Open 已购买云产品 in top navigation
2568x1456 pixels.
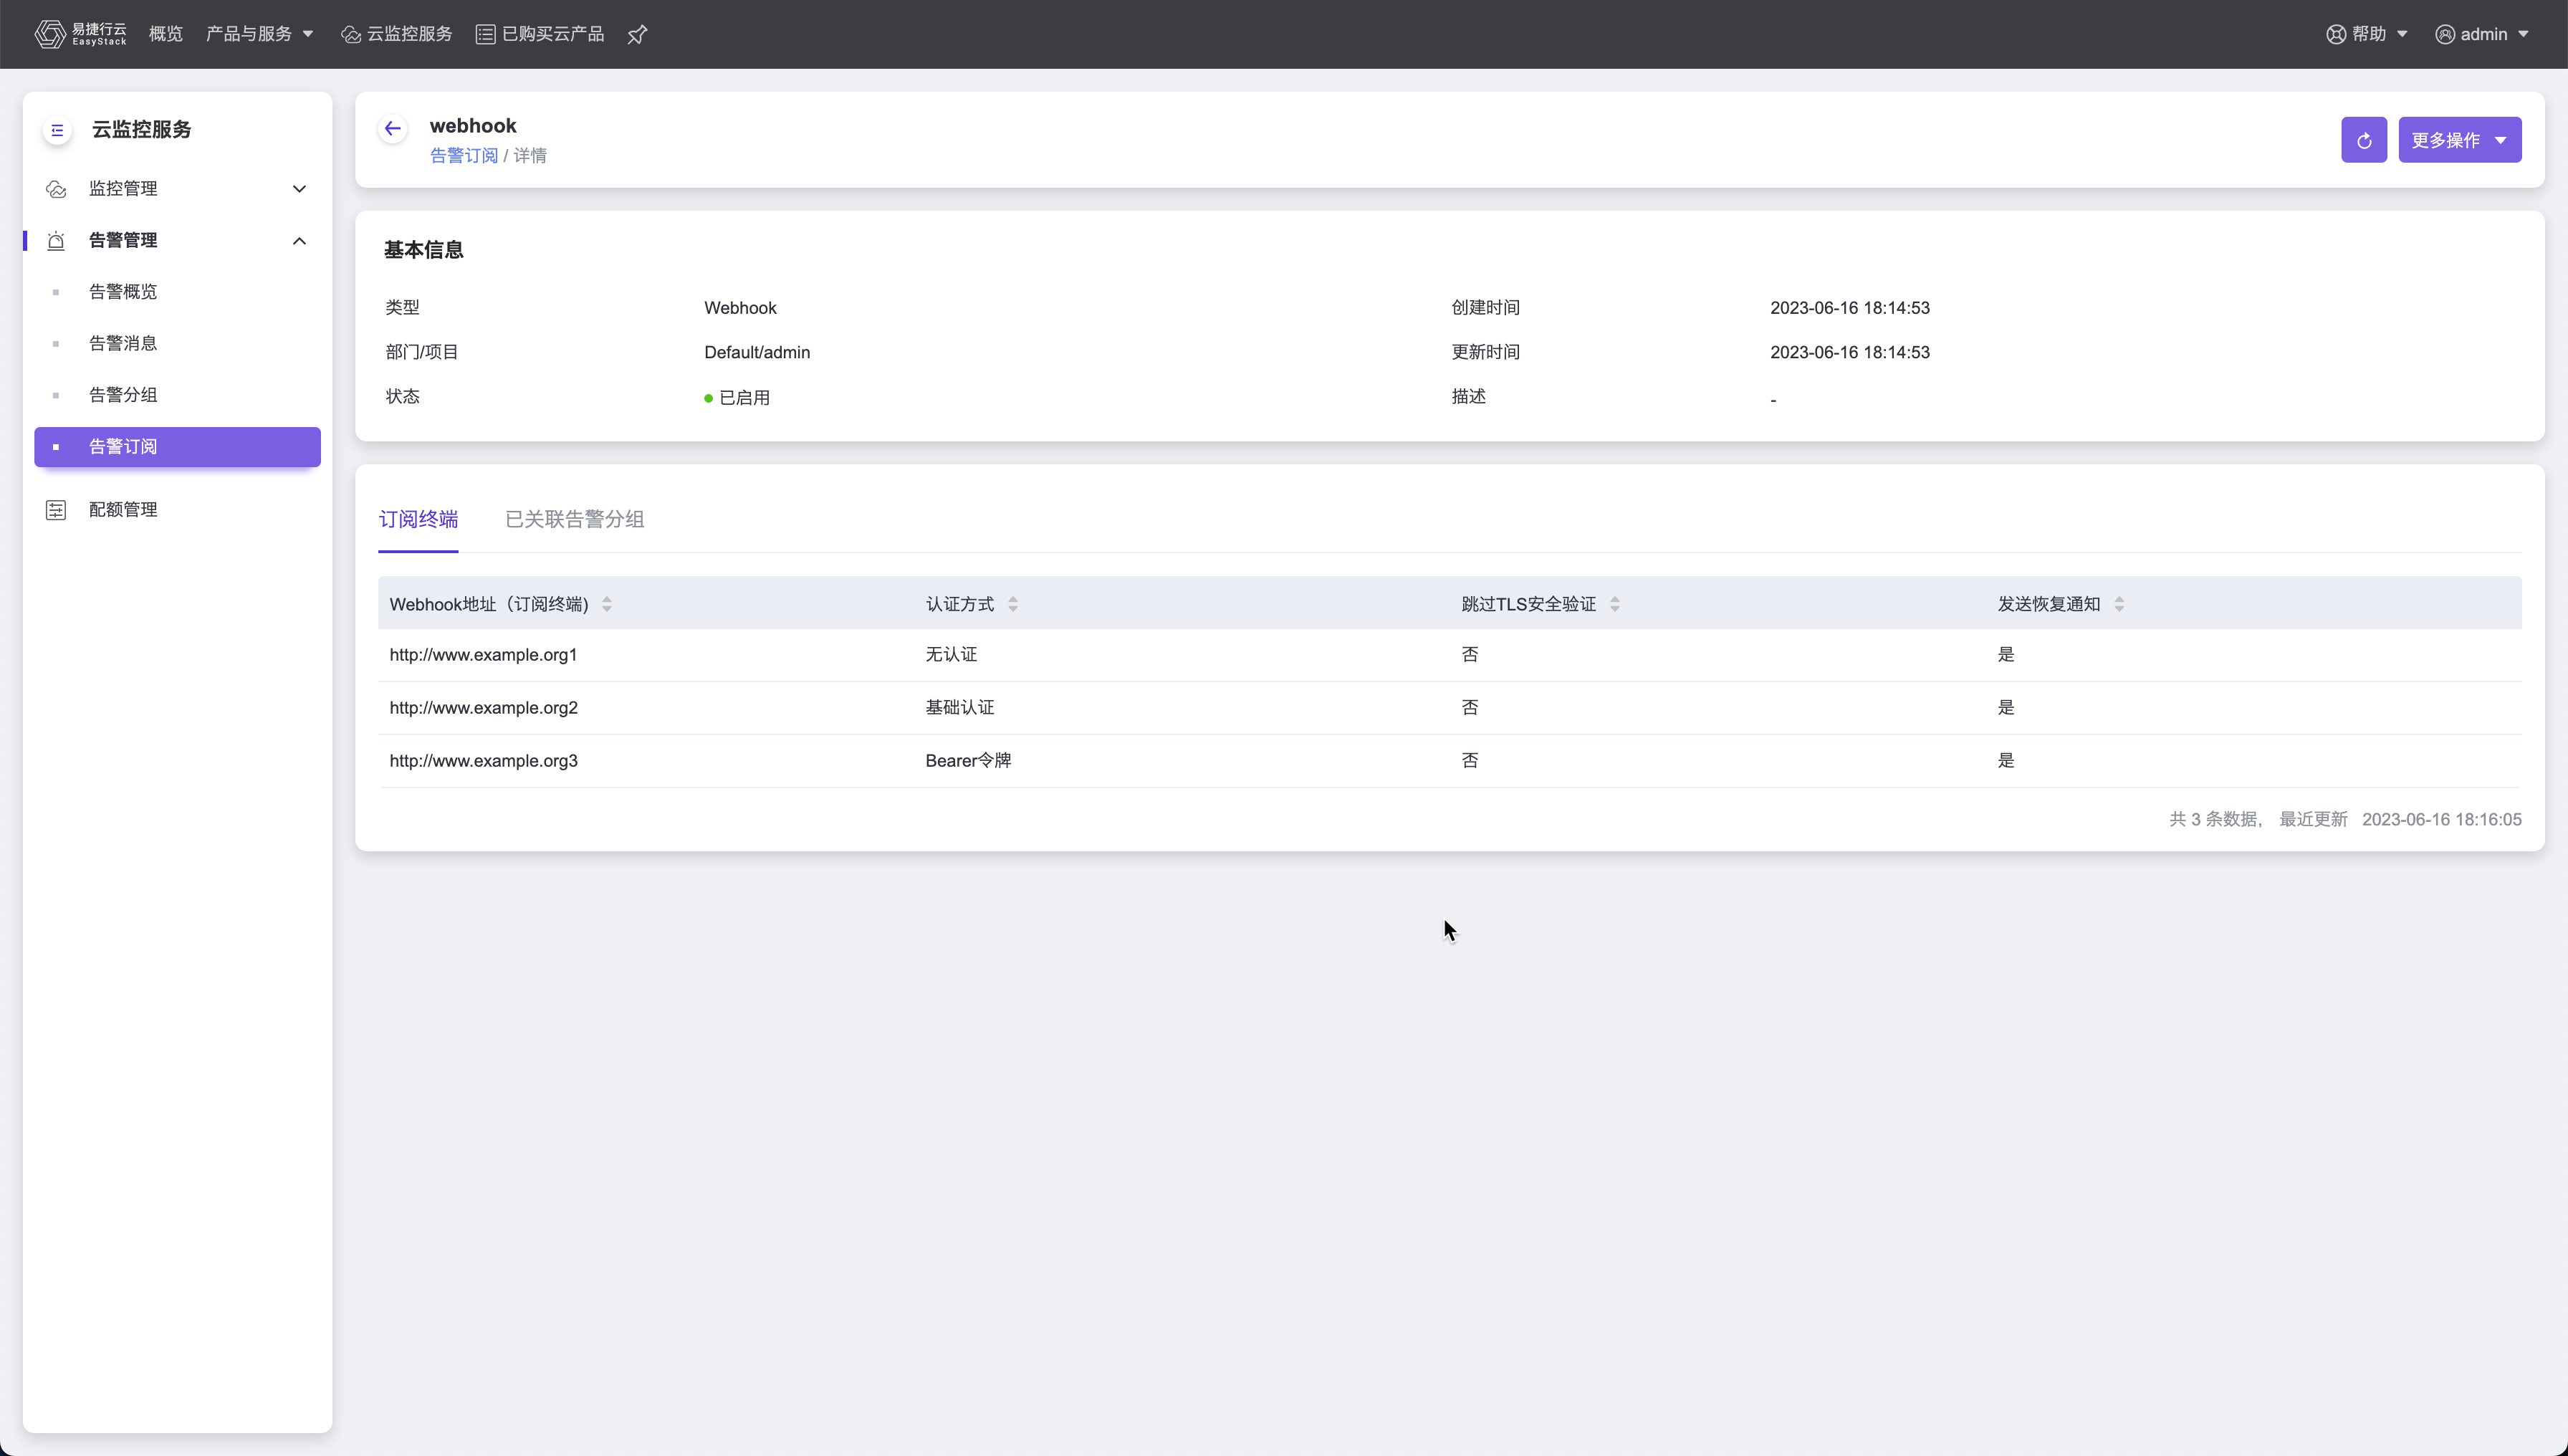[x=540, y=34]
